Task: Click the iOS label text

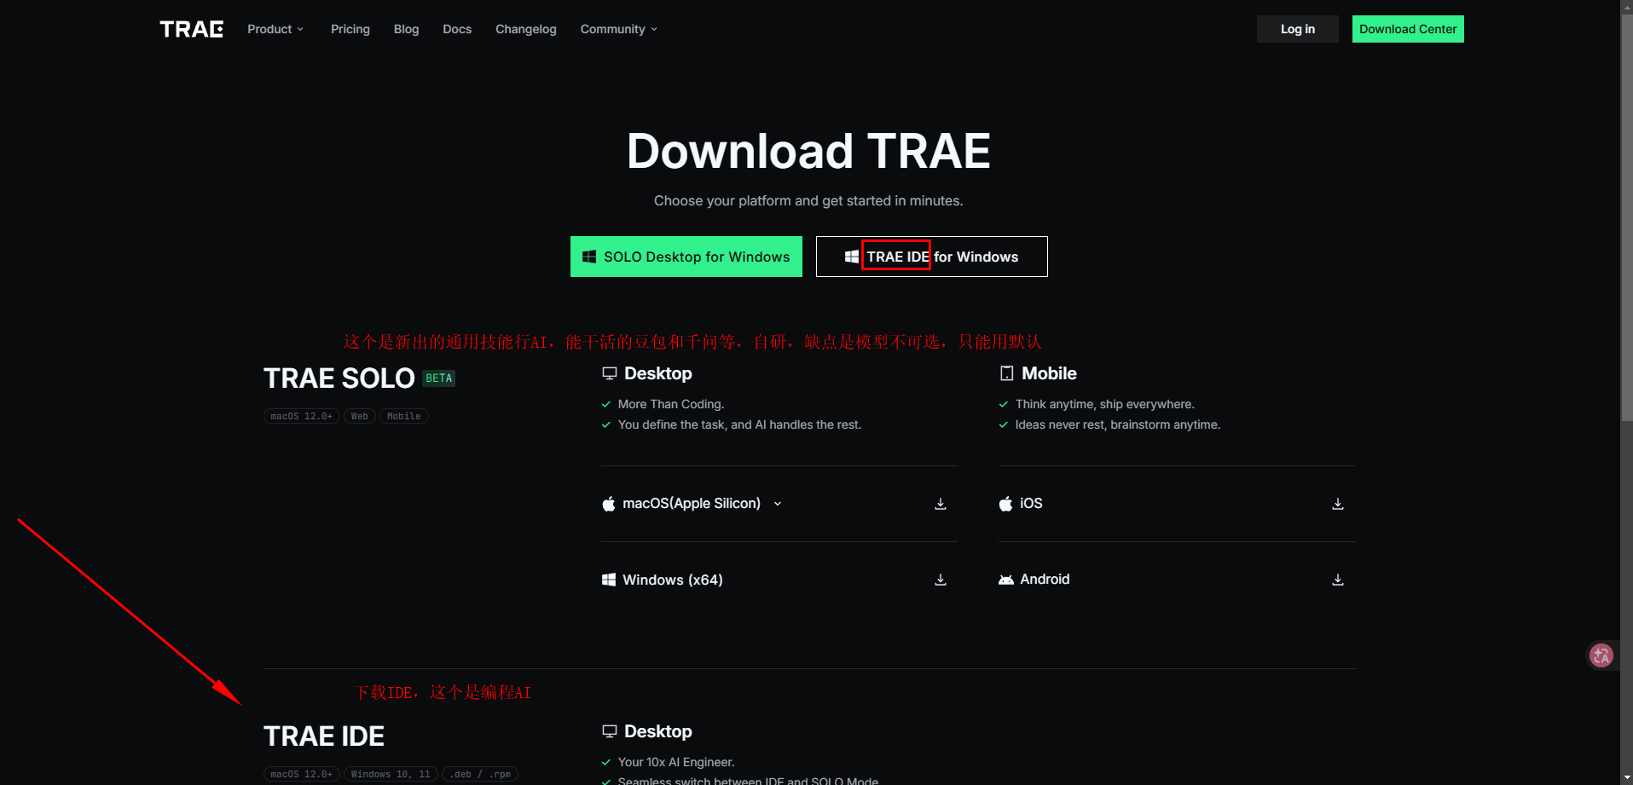Action: tap(1031, 504)
